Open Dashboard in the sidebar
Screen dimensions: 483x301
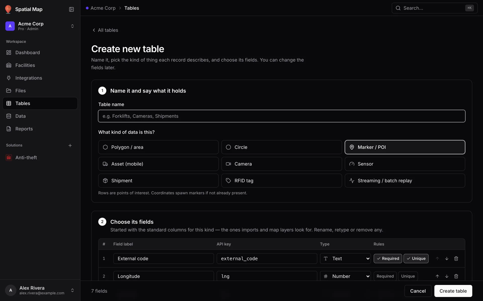(40, 52)
